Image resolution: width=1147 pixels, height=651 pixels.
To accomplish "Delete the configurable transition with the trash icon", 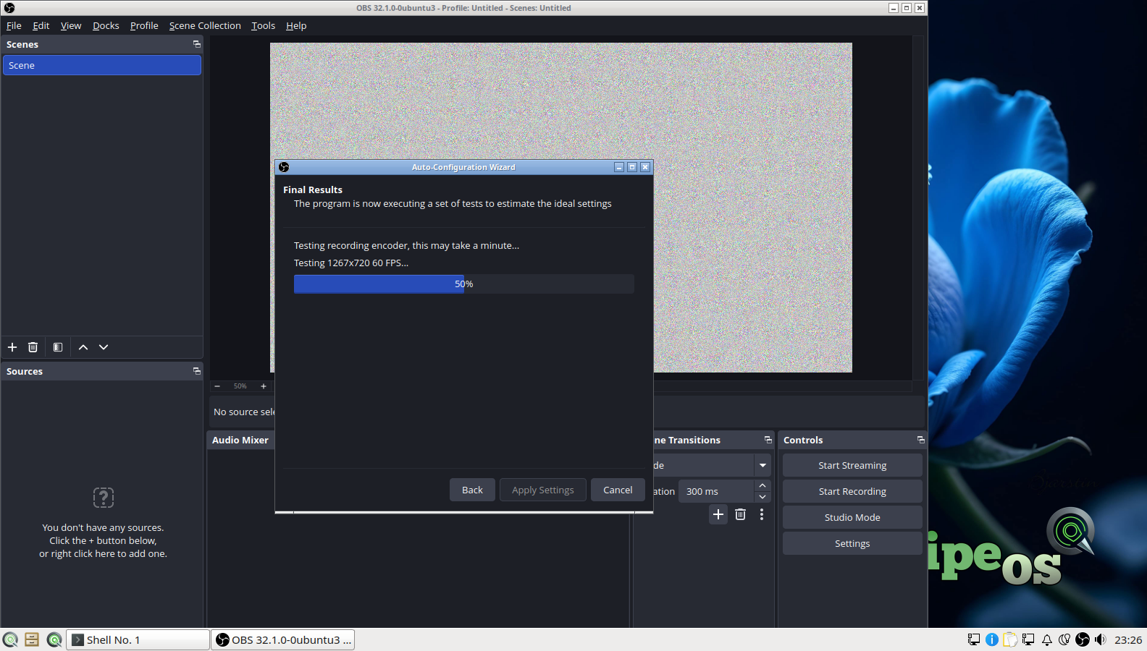I will pos(740,514).
